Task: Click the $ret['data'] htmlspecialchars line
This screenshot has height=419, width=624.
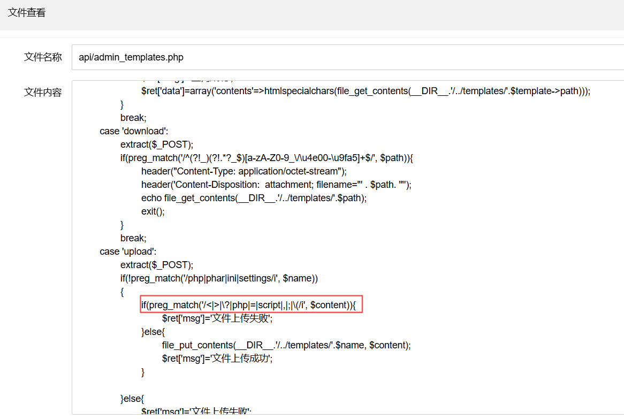Action: (x=366, y=91)
